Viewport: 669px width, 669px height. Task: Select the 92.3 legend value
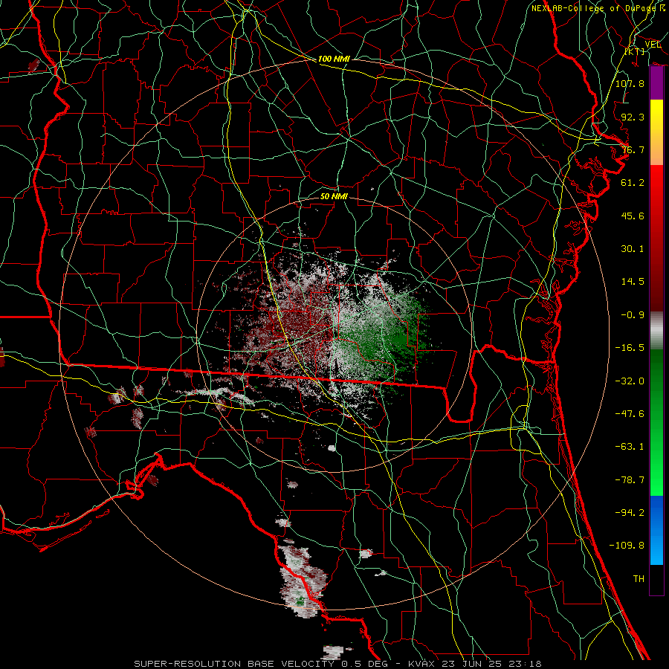tap(633, 117)
